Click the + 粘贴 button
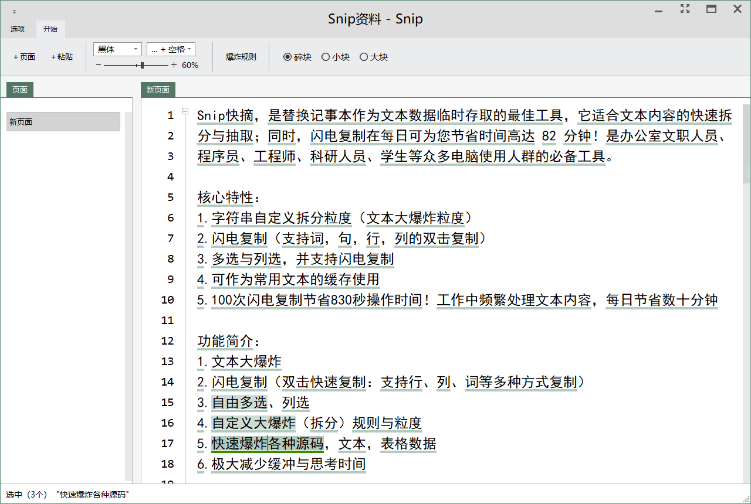751x504 pixels. [x=62, y=57]
